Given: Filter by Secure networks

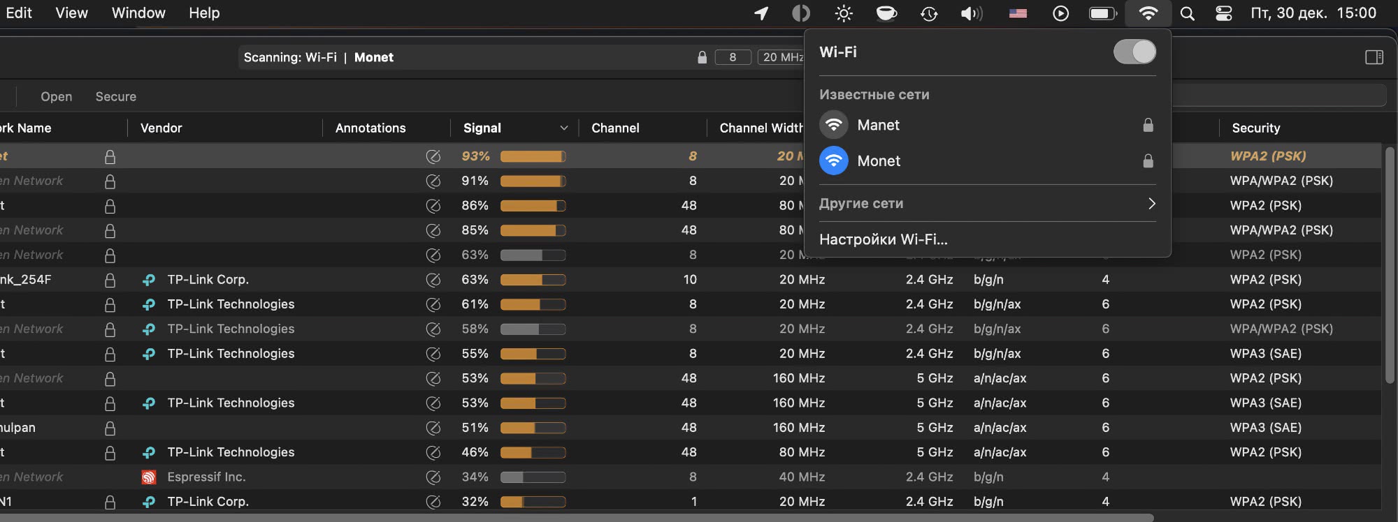Looking at the screenshot, I should (116, 96).
